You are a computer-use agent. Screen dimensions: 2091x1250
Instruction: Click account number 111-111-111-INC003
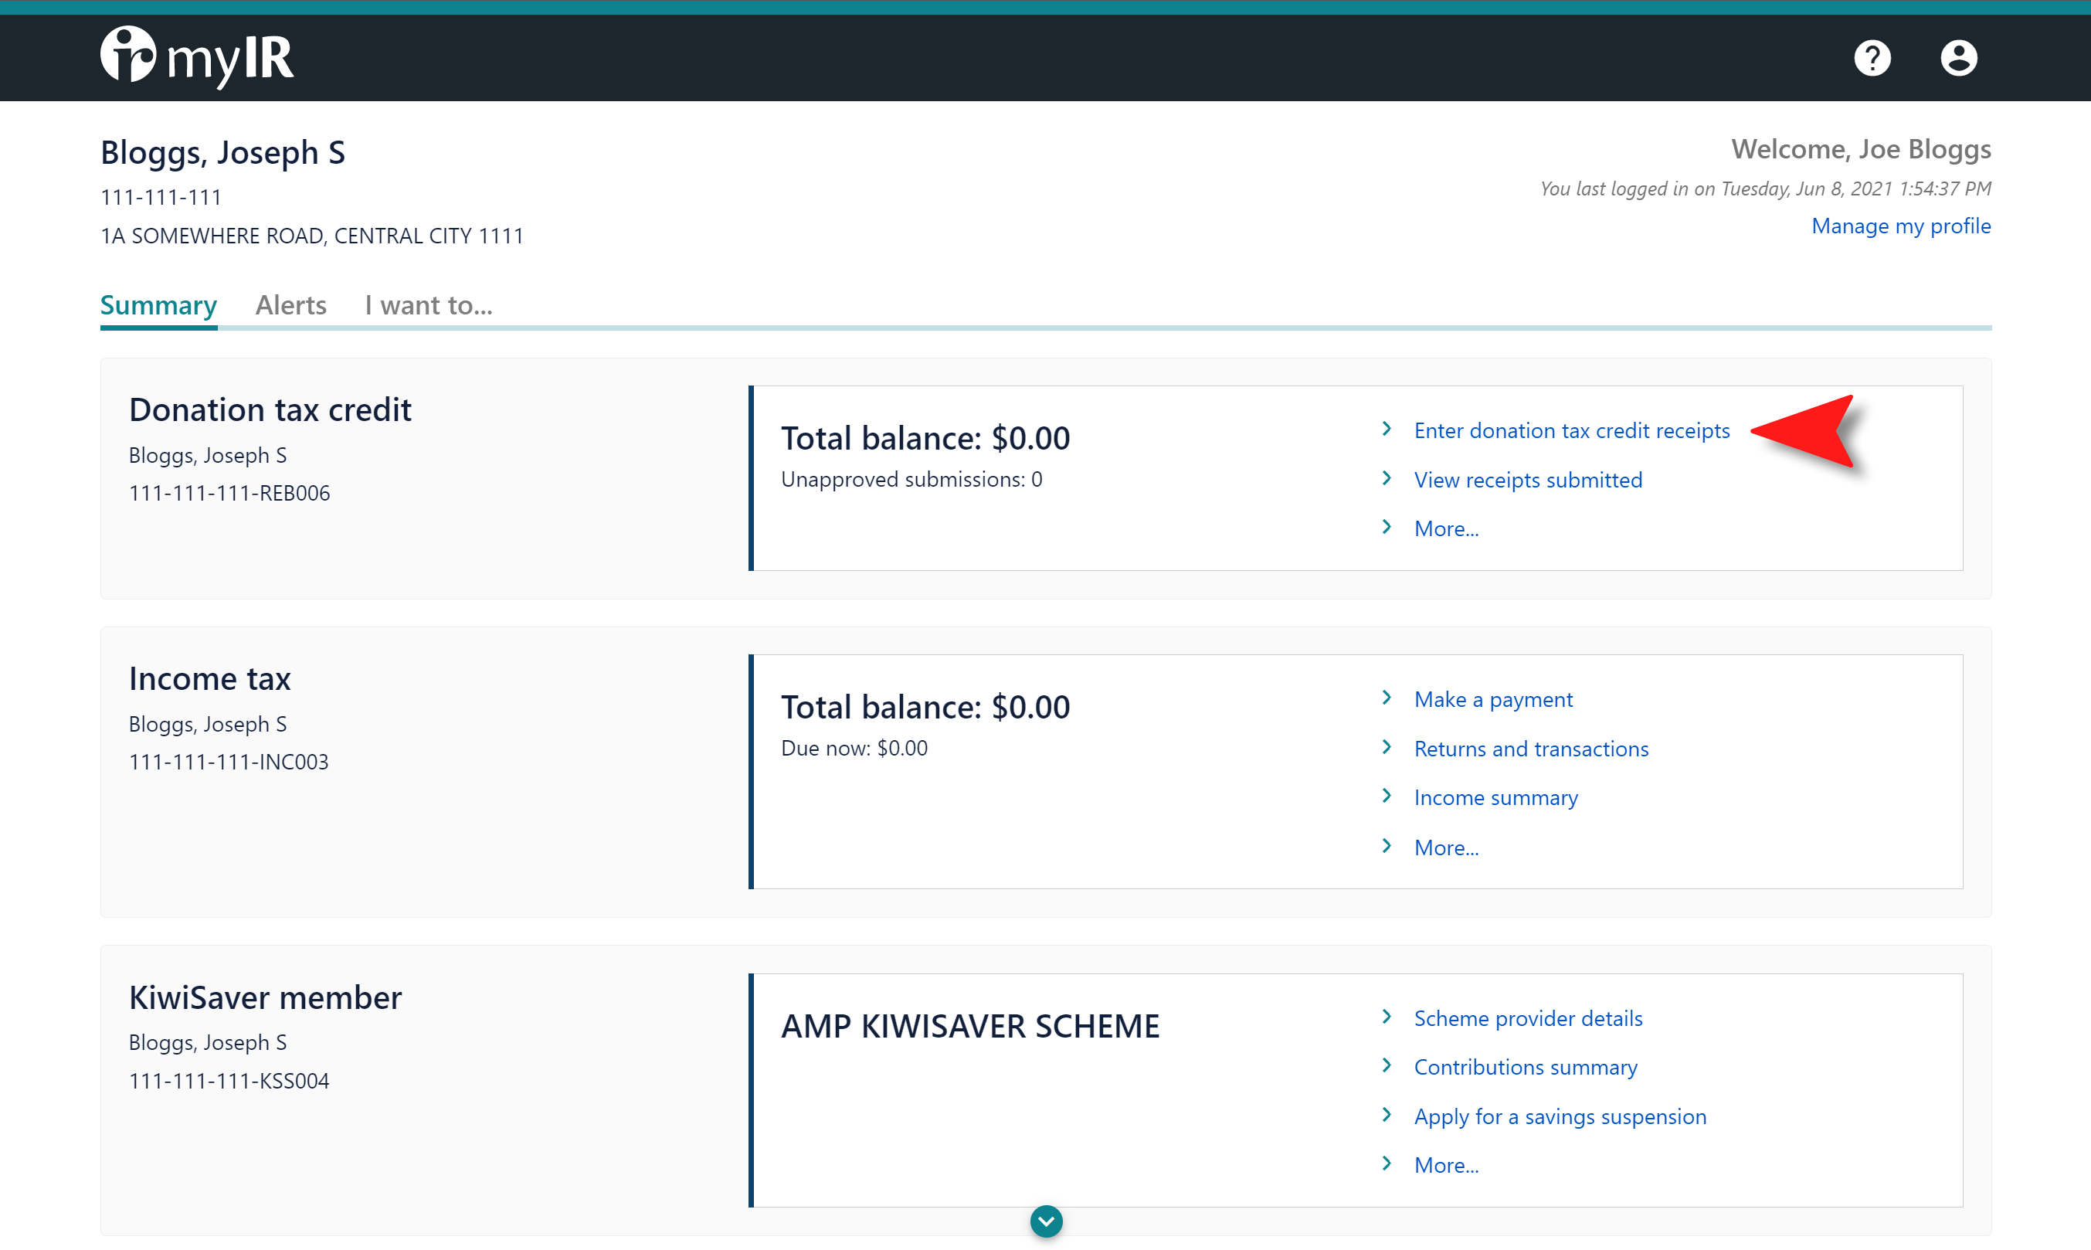pyautogui.click(x=228, y=762)
